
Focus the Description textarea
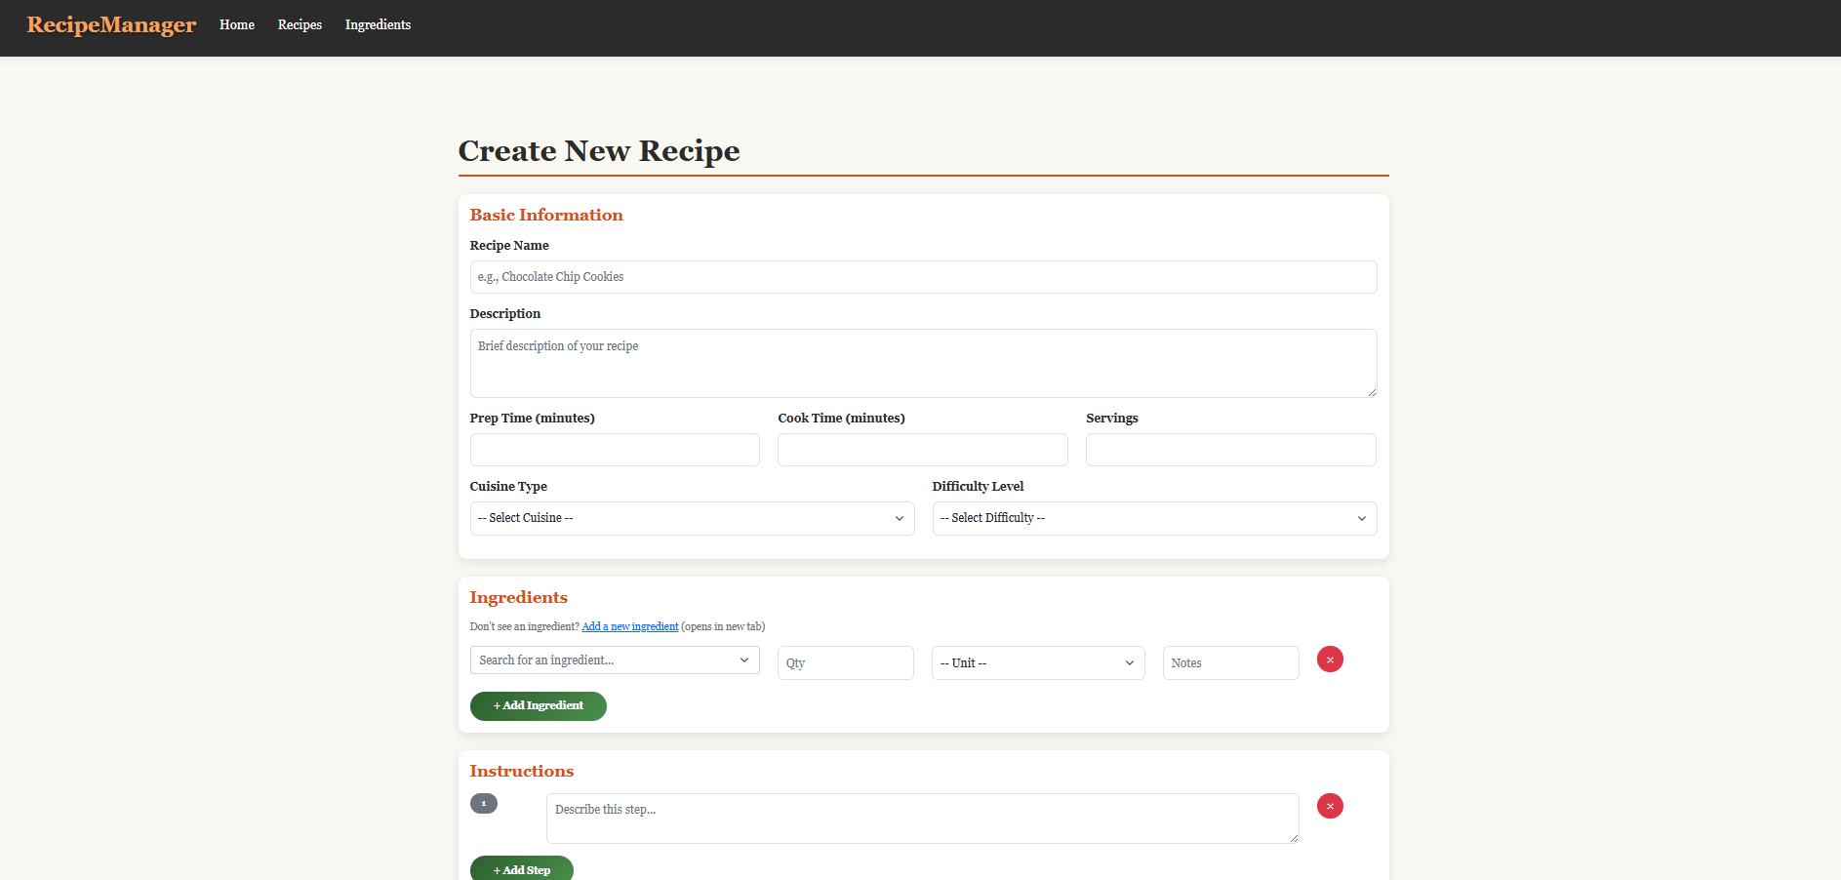(x=922, y=363)
